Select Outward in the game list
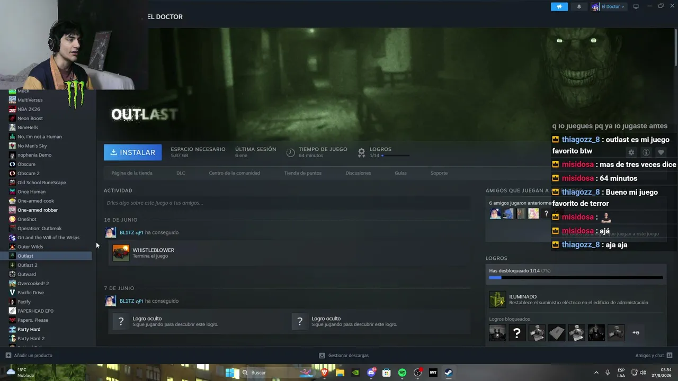 tap(26, 274)
